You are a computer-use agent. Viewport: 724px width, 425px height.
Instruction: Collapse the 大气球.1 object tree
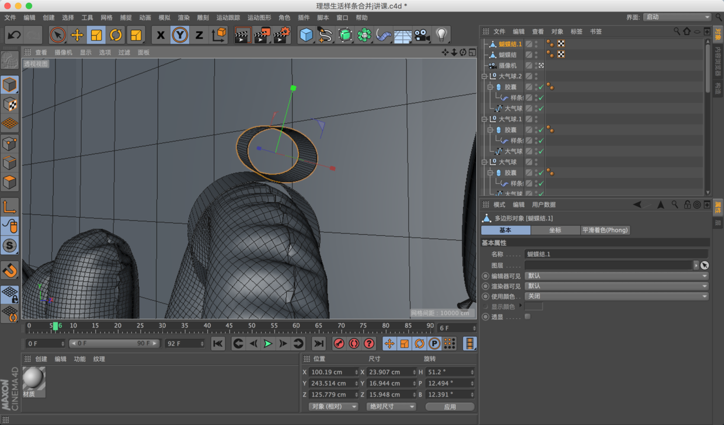click(484, 119)
